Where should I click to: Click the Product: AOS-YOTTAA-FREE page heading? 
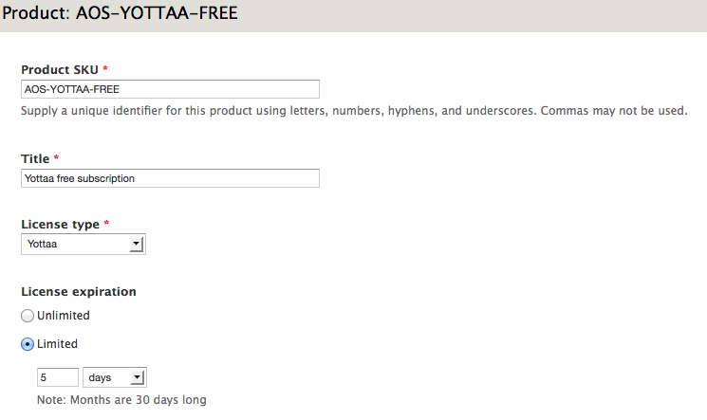point(120,13)
